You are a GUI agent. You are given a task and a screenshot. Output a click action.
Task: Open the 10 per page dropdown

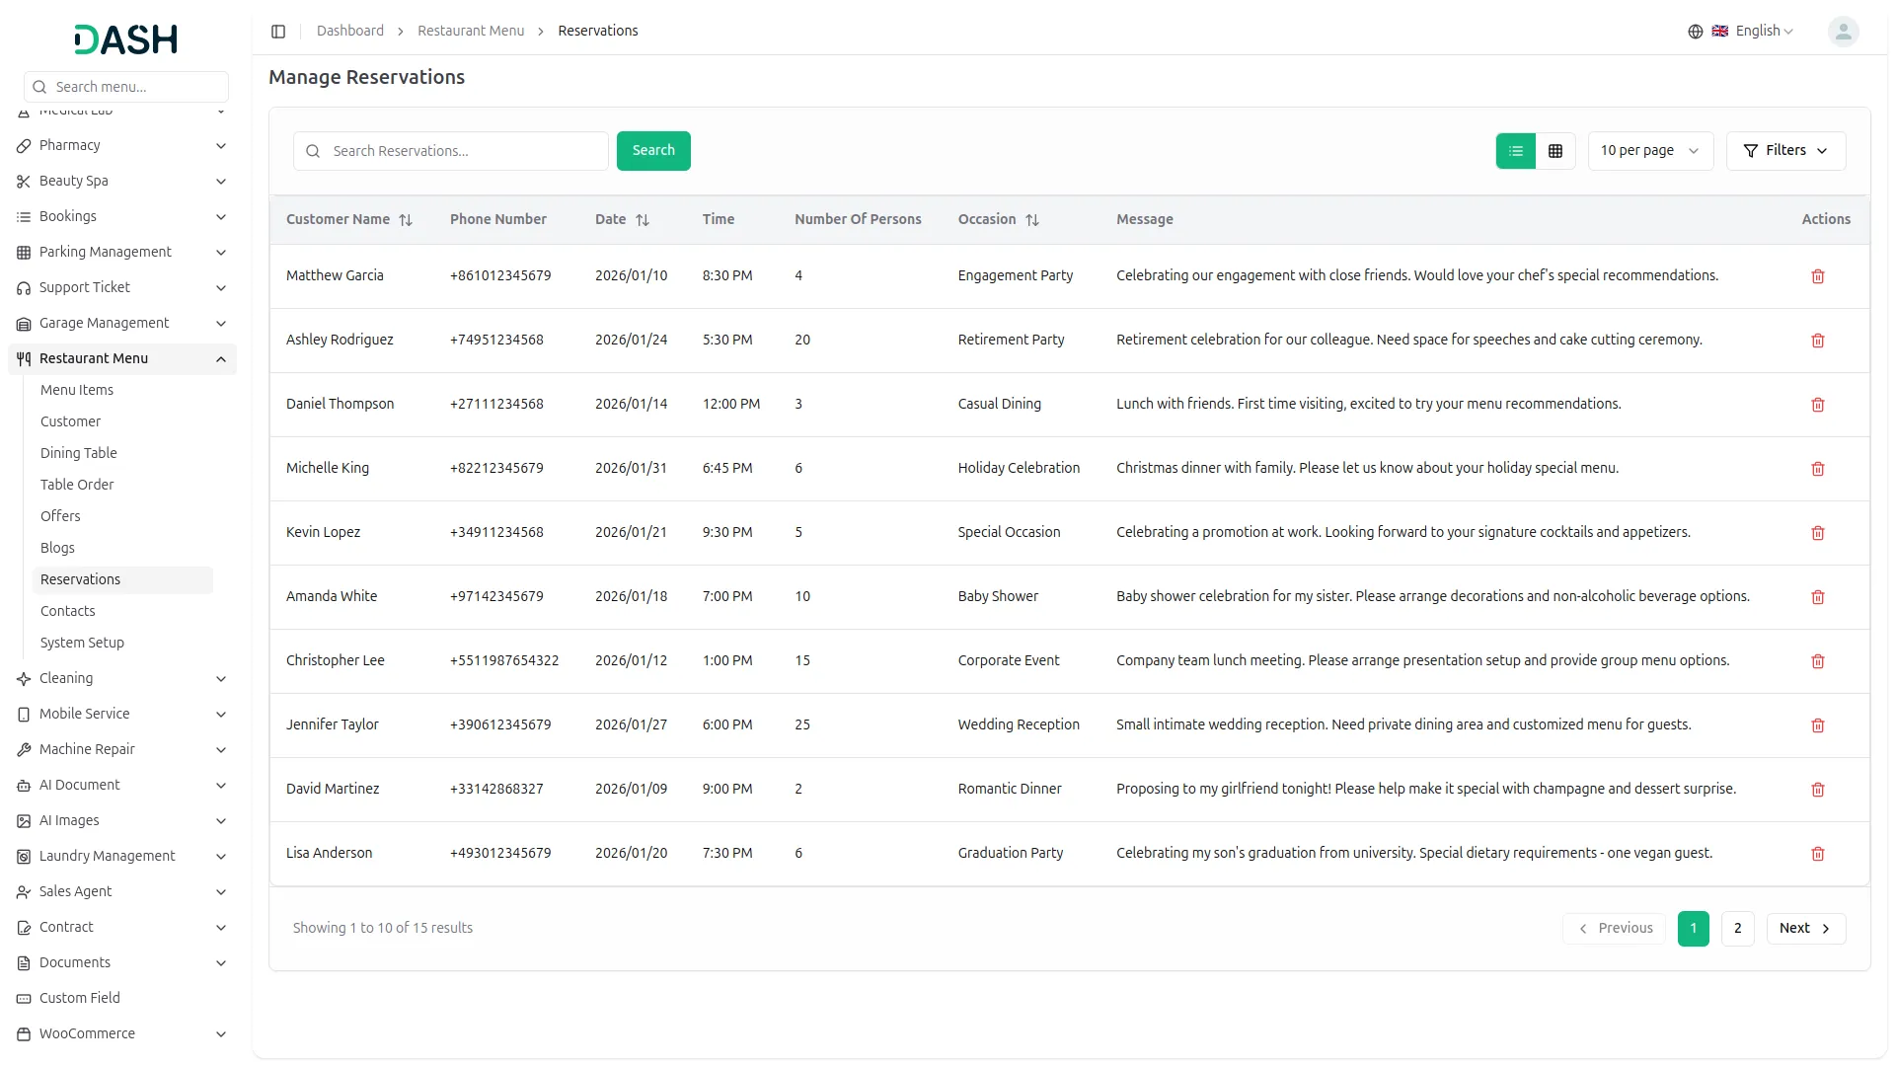(1649, 151)
